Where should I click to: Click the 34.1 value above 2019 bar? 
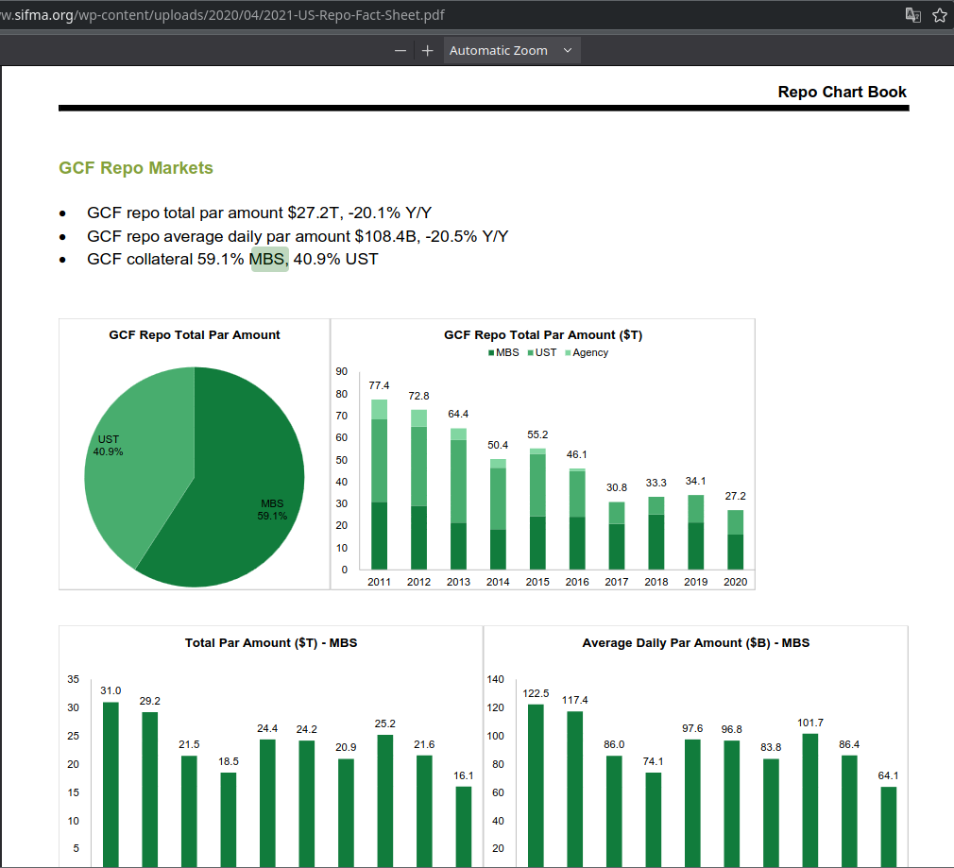(x=695, y=481)
